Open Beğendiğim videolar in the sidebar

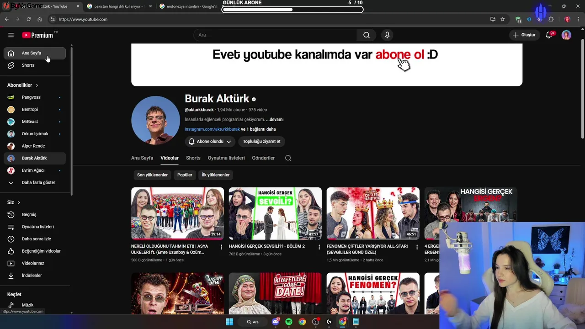35,251
